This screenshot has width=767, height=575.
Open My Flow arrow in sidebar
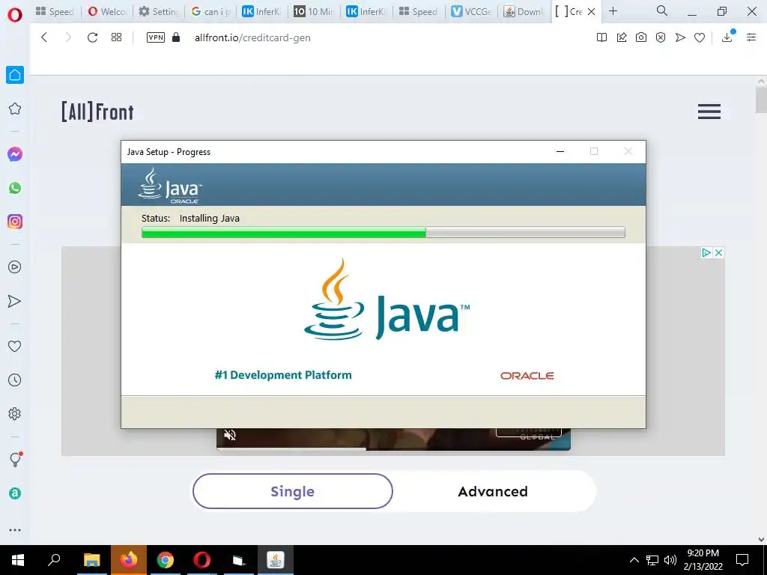pos(15,301)
